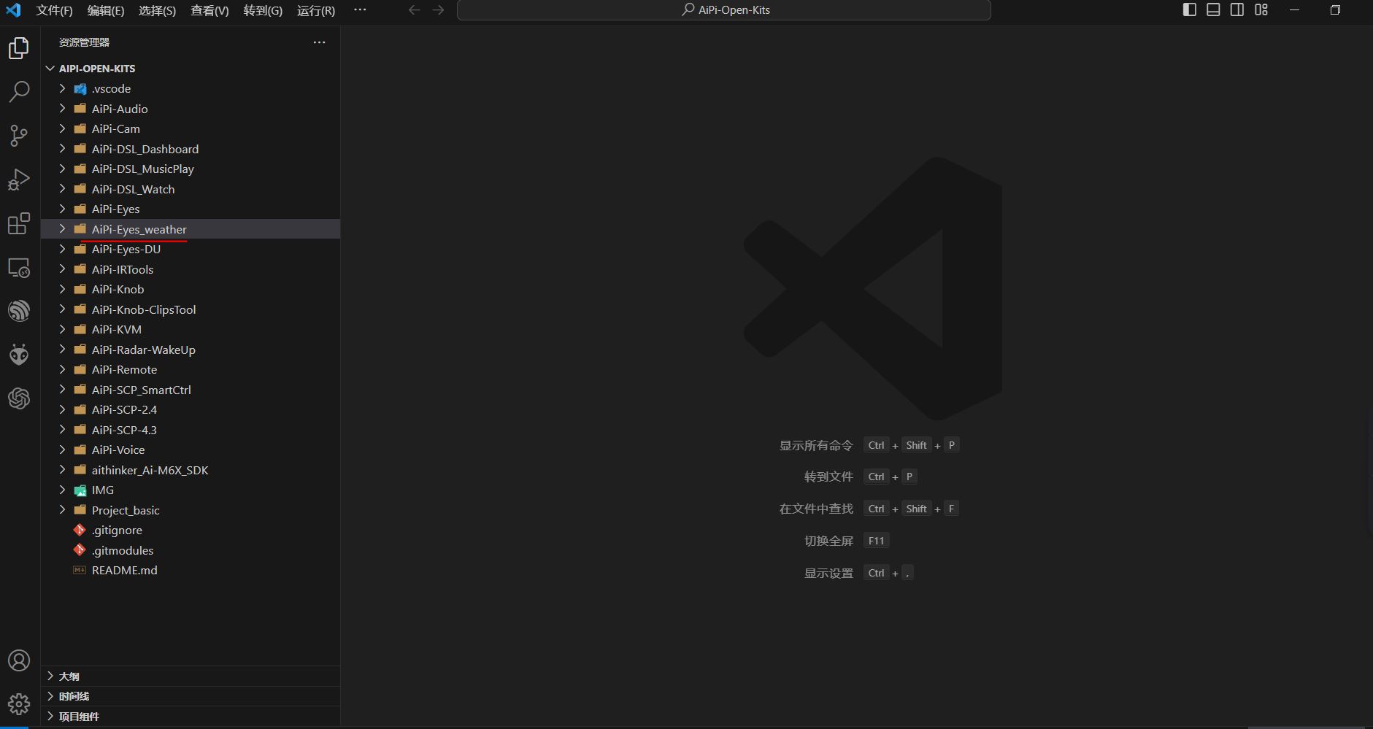1373x729 pixels.
Task: Open the customize layout icon
Action: [x=1261, y=10]
